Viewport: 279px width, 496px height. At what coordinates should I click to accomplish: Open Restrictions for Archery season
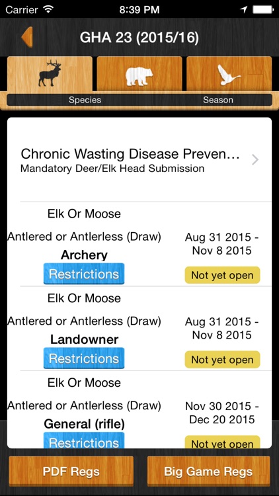point(84,274)
